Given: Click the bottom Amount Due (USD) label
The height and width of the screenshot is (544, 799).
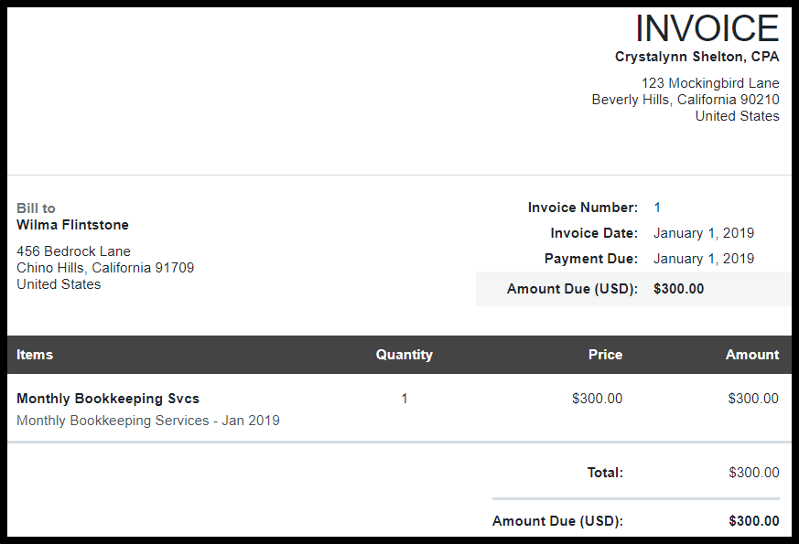Looking at the screenshot, I should 557,521.
